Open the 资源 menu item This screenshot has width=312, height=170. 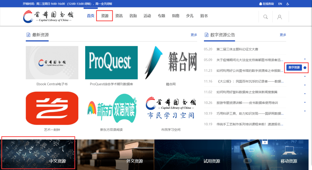105,16
